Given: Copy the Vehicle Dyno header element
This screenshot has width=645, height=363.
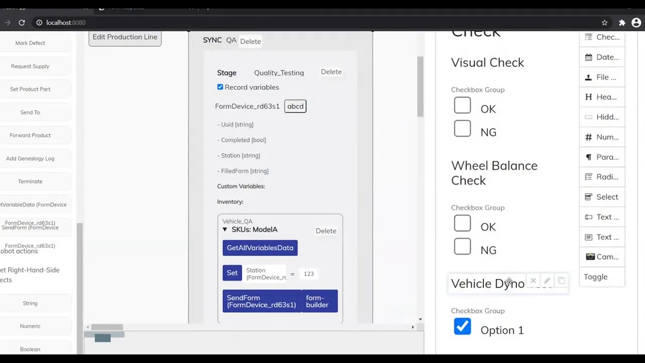Looking at the screenshot, I should click(561, 281).
